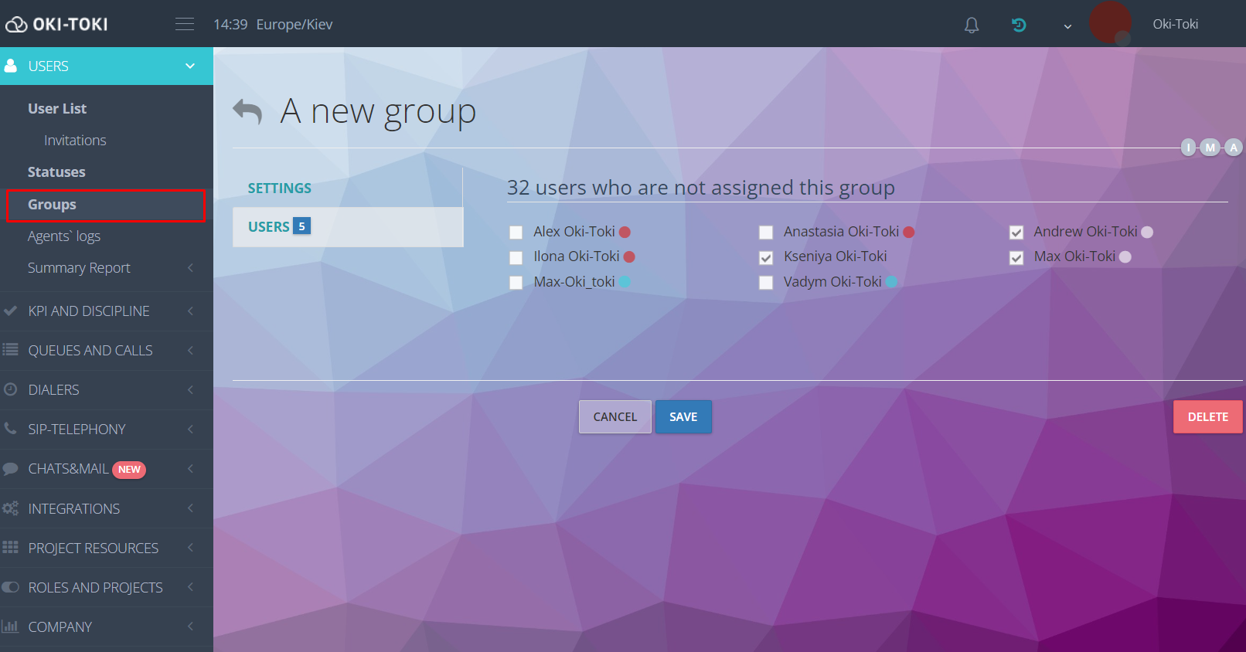This screenshot has width=1246, height=652.
Task: Open Groups menu item
Action: (x=106, y=205)
